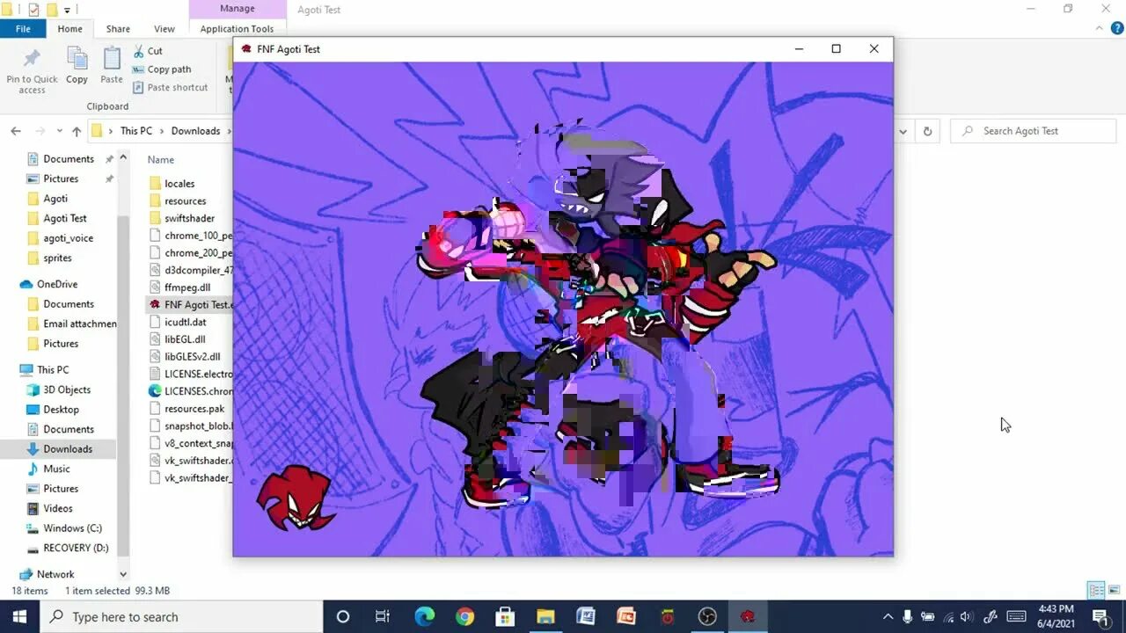Click the Agoti head icon in game
1126x633 pixels.
pyautogui.click(x=296, y=498)
